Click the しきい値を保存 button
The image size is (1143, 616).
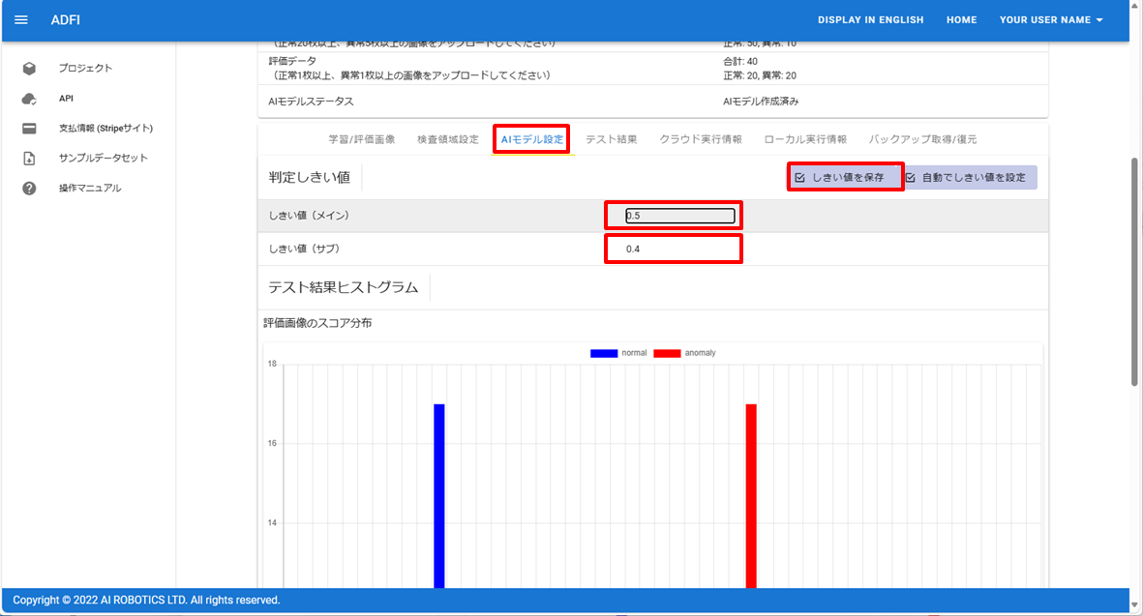tap(846, 178)
